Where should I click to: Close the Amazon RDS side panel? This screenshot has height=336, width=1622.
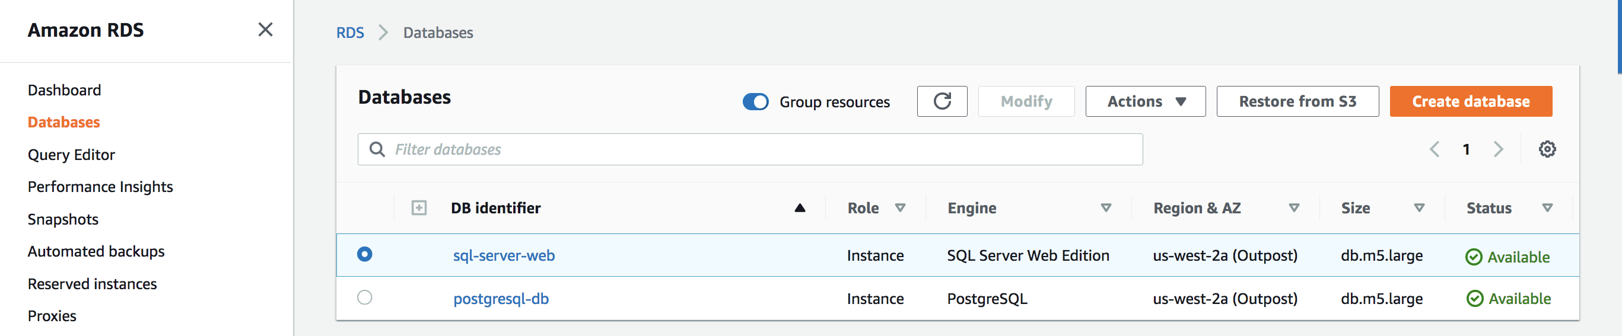point(265,30)
